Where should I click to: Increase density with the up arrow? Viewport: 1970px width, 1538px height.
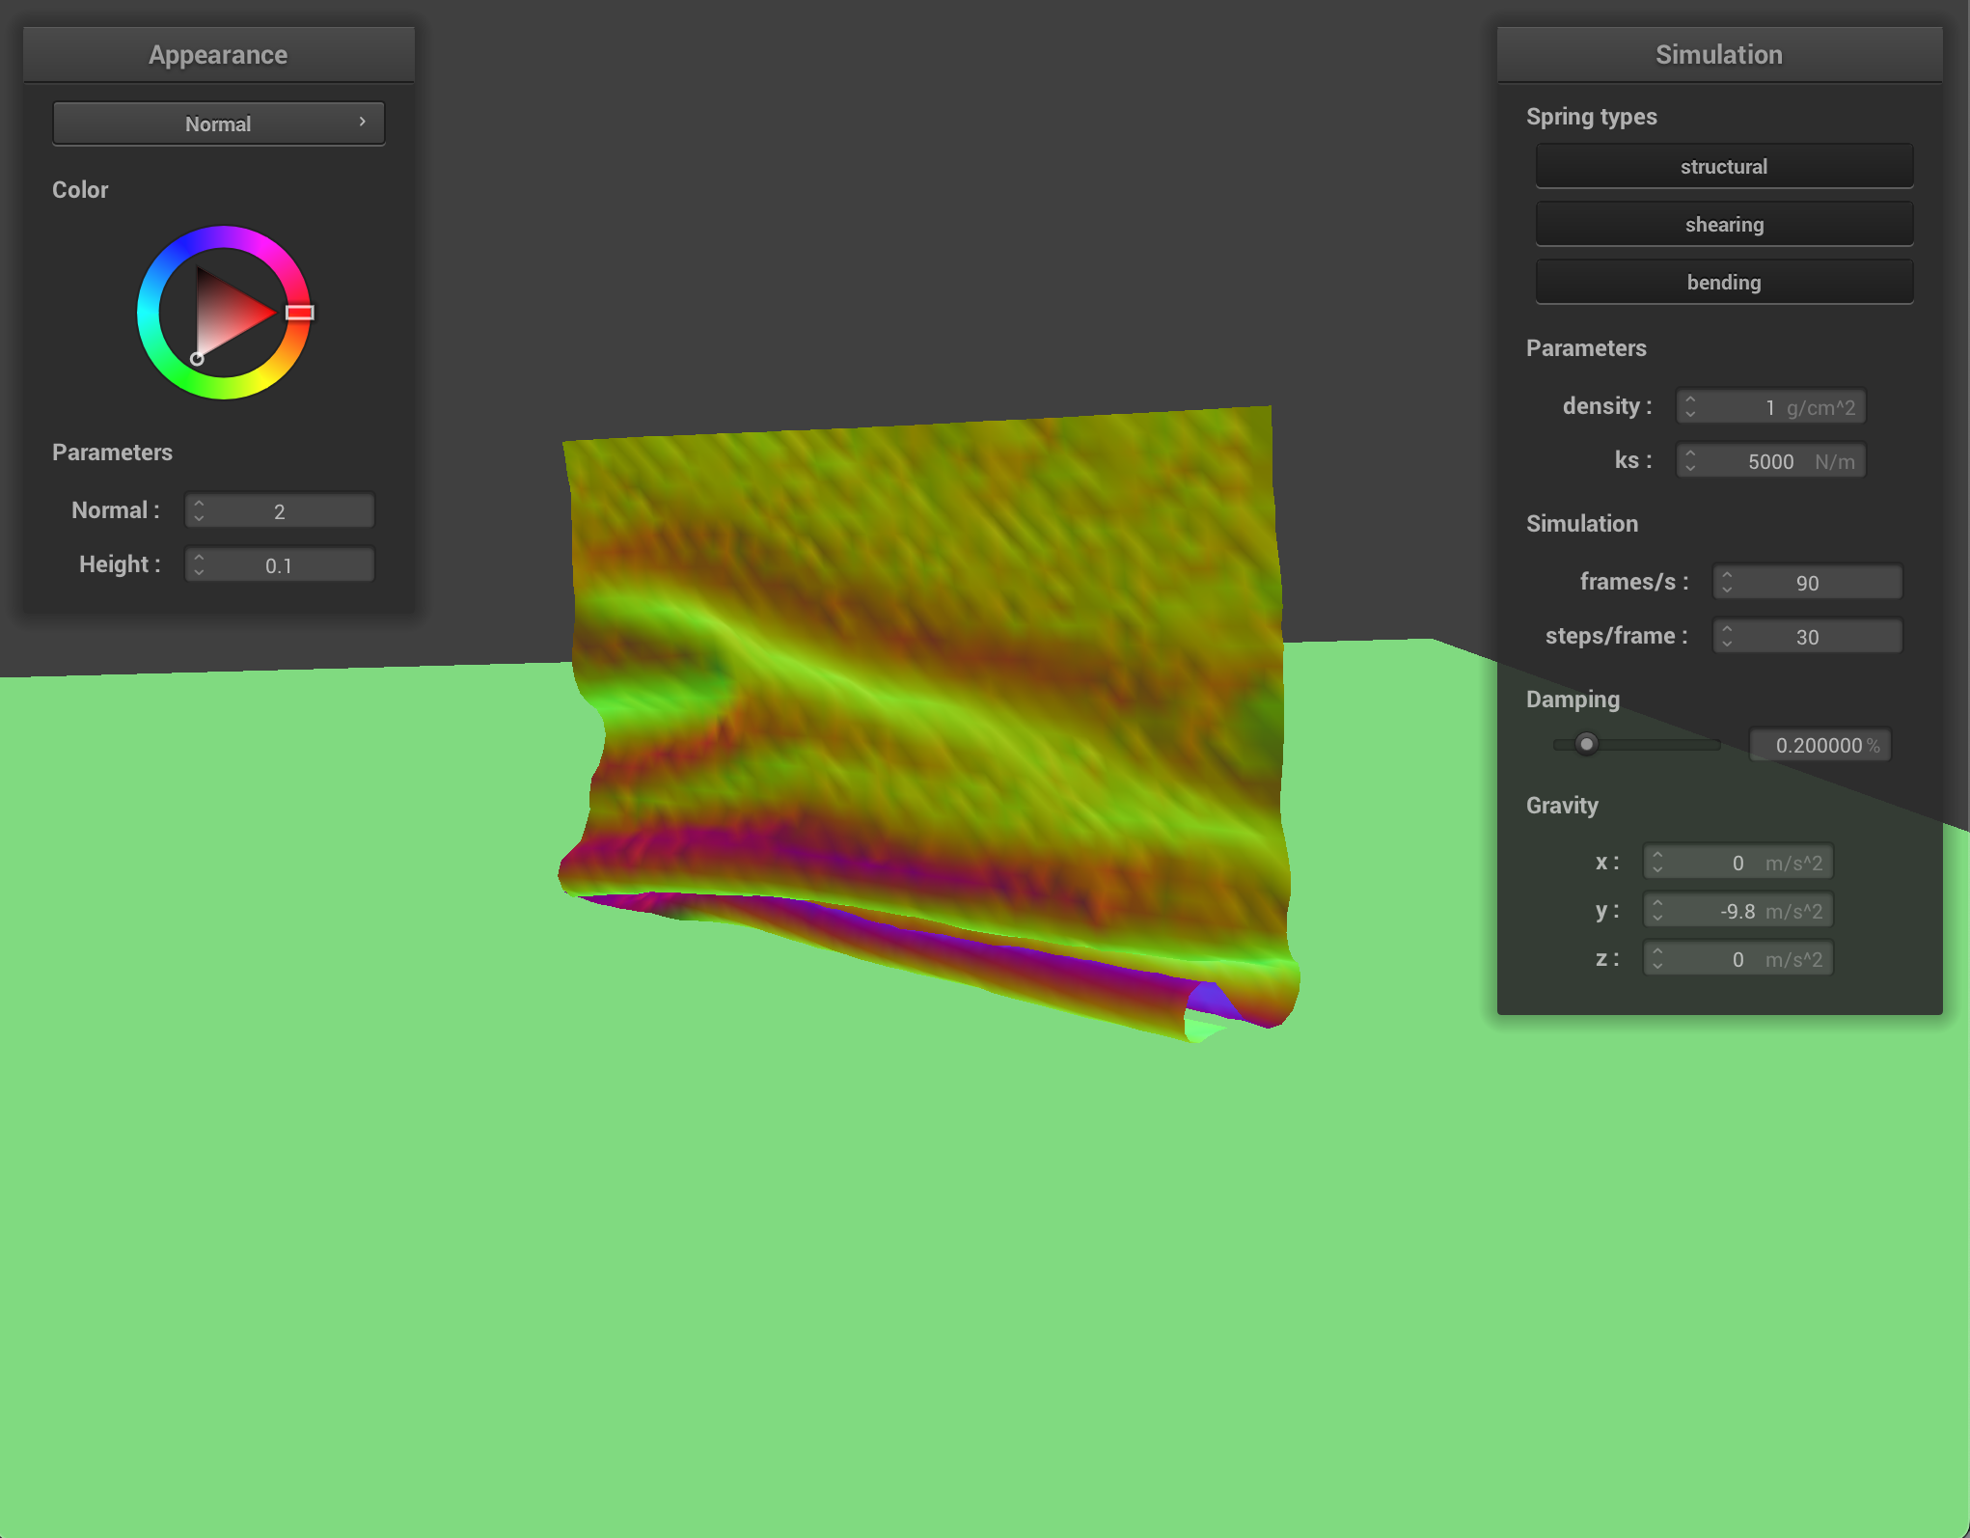click(x=1690, y=398)
